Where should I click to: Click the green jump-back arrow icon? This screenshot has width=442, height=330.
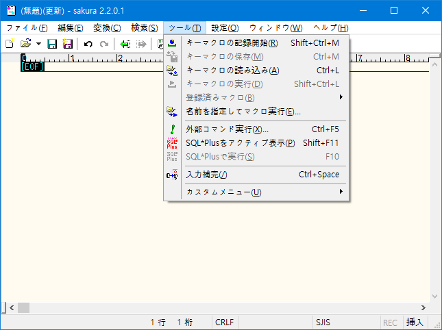(x=125, y=45)
